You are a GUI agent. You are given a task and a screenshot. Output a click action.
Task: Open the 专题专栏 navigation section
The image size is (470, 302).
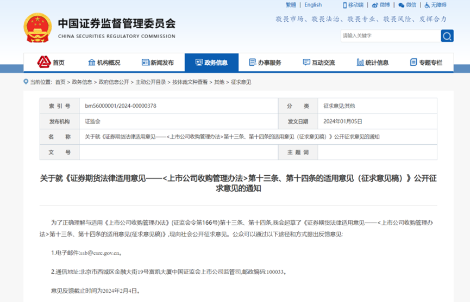426,63
